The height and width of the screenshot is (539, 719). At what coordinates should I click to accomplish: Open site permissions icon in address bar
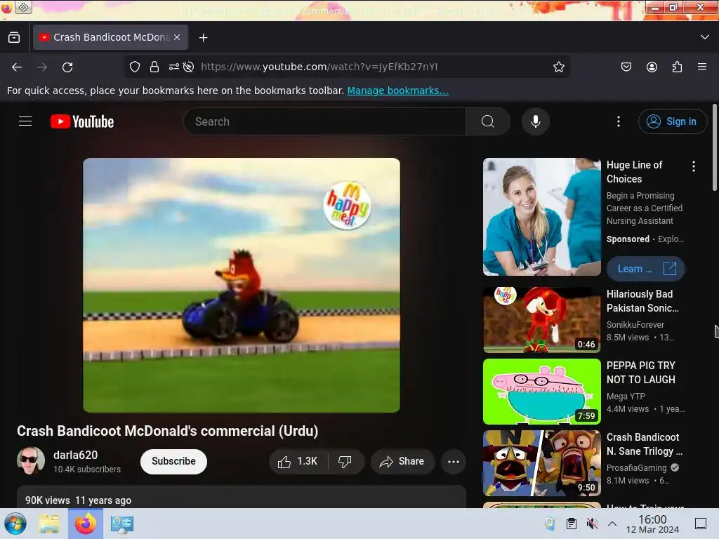[x=174, y=67]
